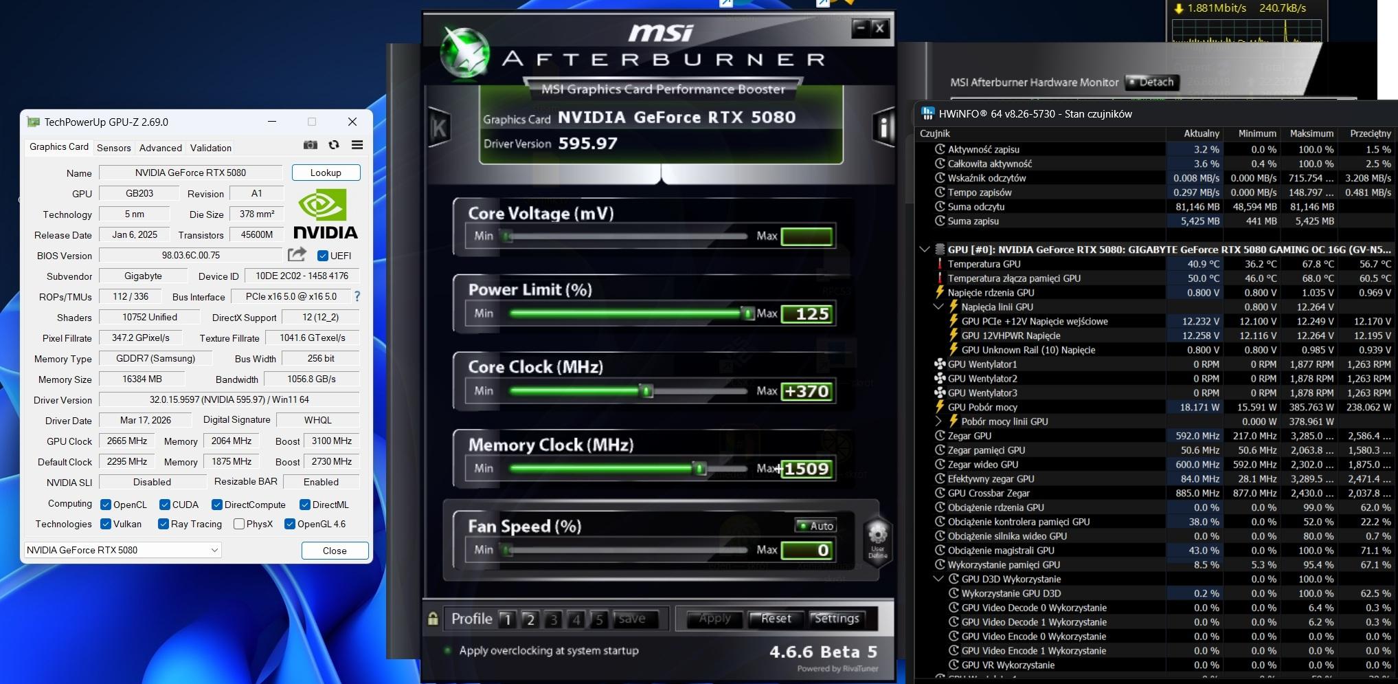The width and height of the screenshot is (1398, 684).
Task: Select Afterburner profile slot 1
Action: [508, 619]
